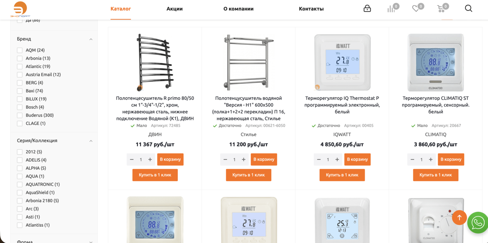Tick the AquaShield (1) series checkbox

tap(20, 193)
